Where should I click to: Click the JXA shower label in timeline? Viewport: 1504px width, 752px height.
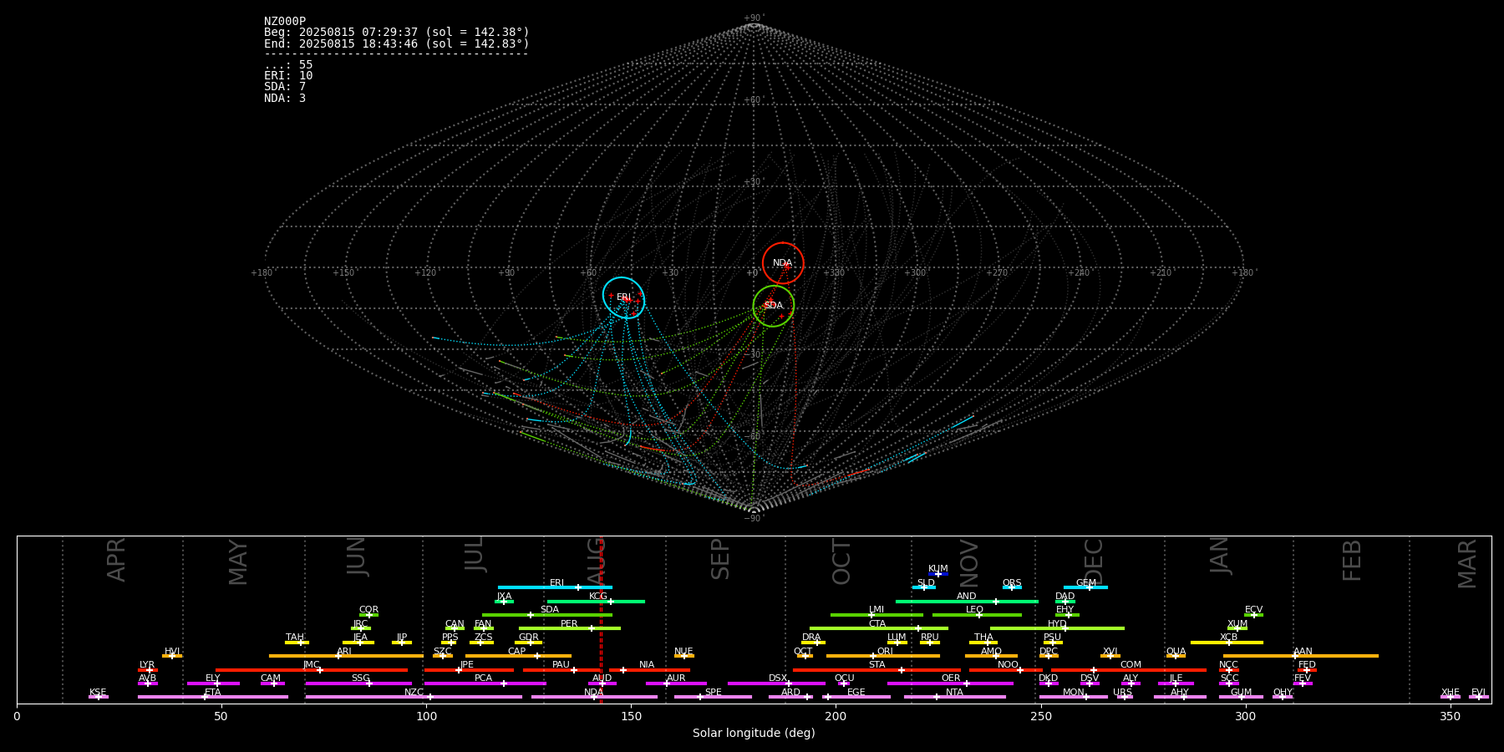pyautogui.click(x=504, y=596)
